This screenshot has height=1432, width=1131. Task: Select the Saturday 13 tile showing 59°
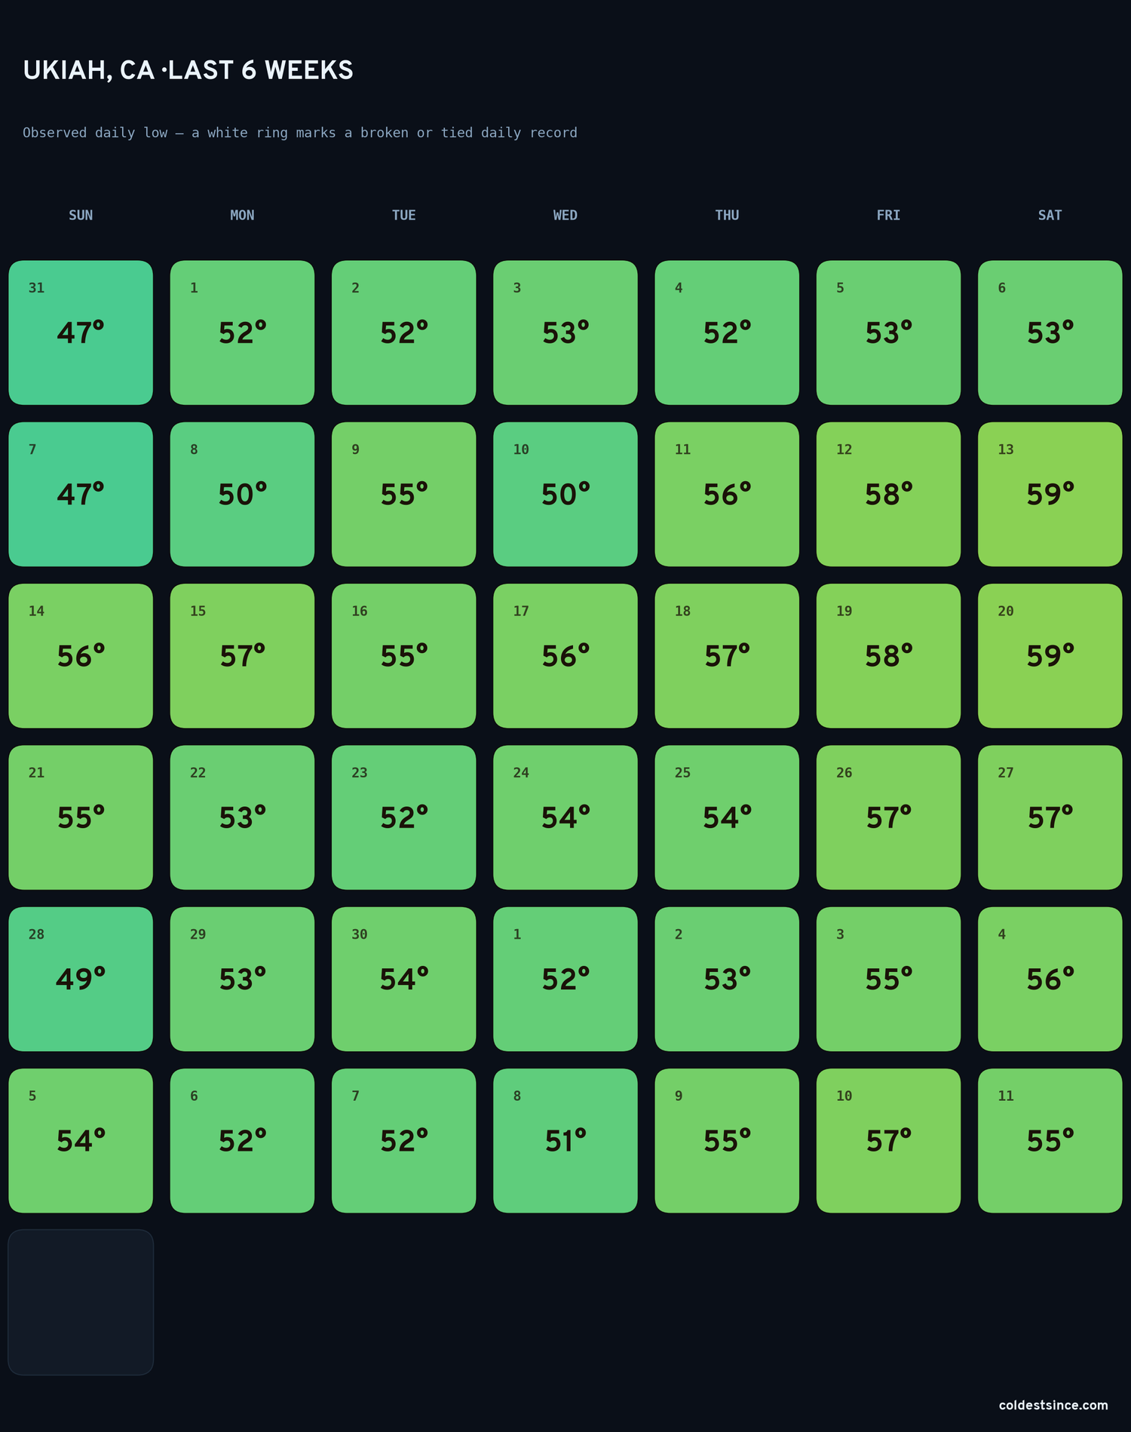pyautogui.click(x=1050, y=494)
